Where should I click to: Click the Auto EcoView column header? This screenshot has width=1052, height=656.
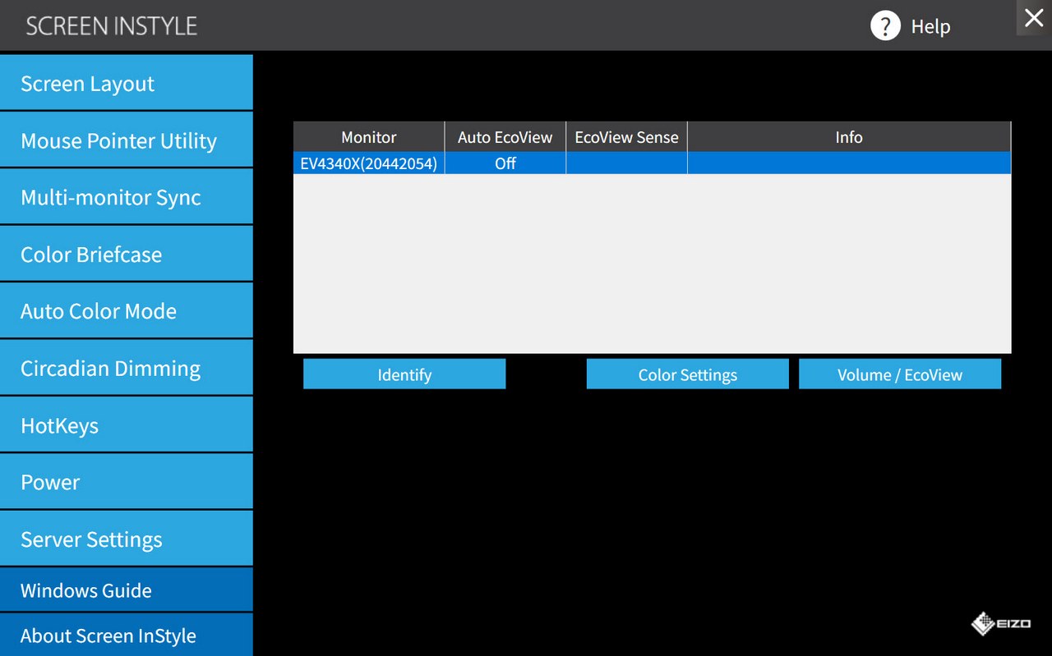click(x=505, y=137)
